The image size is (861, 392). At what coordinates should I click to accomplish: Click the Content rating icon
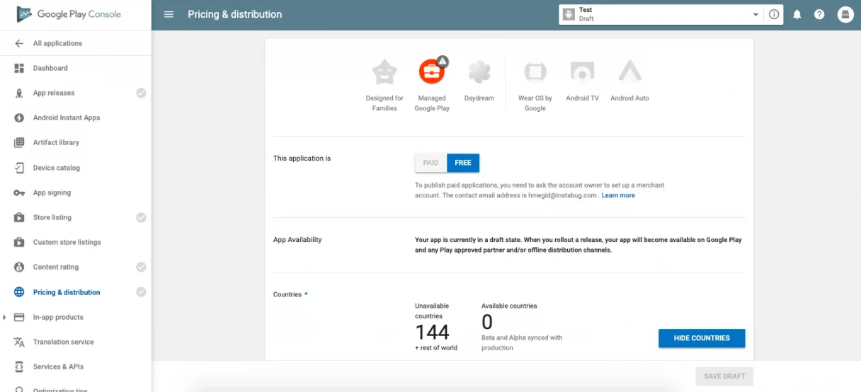click(19, 267)
